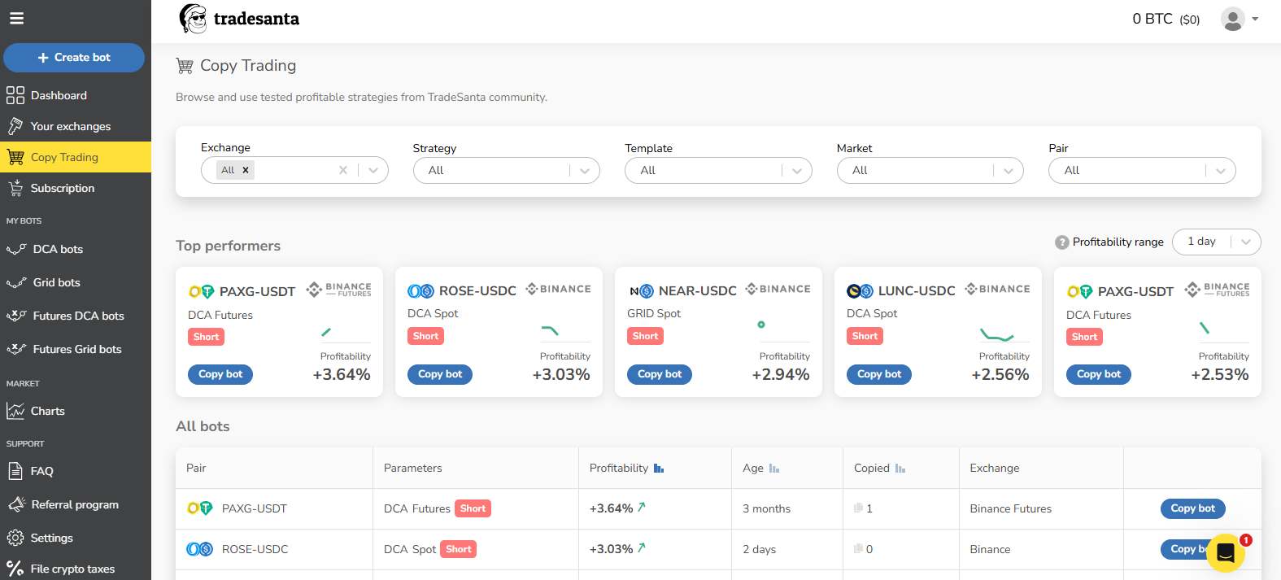1281x580 pixels.
Task: Open the user avatar menu
Action: [1233, 19]
